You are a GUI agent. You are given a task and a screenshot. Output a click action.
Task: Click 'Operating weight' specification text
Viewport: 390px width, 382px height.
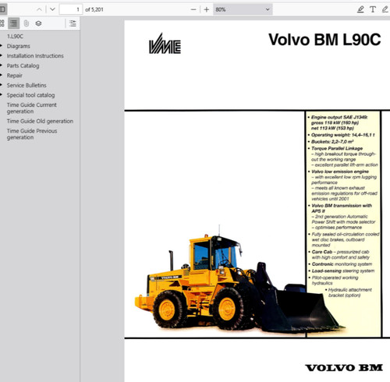(343, 135)
